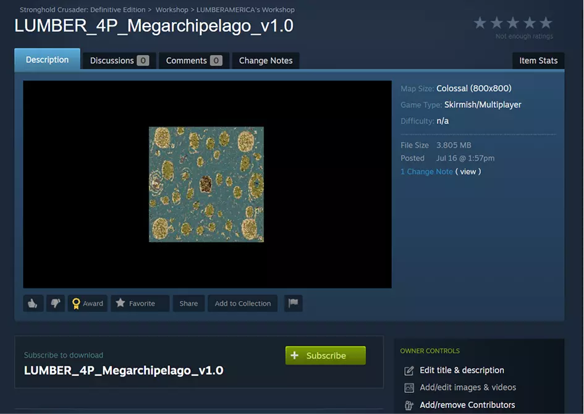Image resolution: width=584 pixels, height=414 pixels.
Task: Open the island map preview image
Action: (206, 184)
